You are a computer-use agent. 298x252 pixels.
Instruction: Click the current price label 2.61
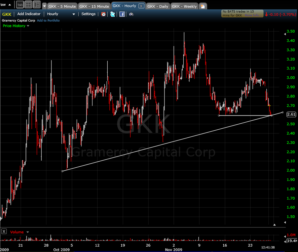[x=291, y=114]
